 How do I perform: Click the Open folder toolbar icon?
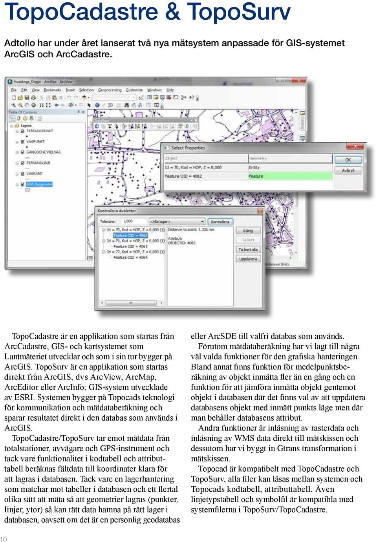(x=20, y=97)
